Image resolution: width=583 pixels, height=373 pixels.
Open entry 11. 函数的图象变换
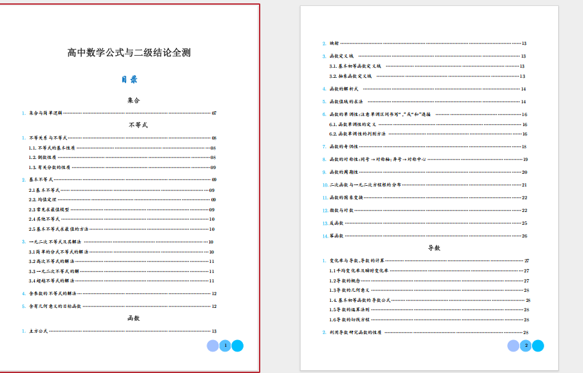[x=425, y=197]
